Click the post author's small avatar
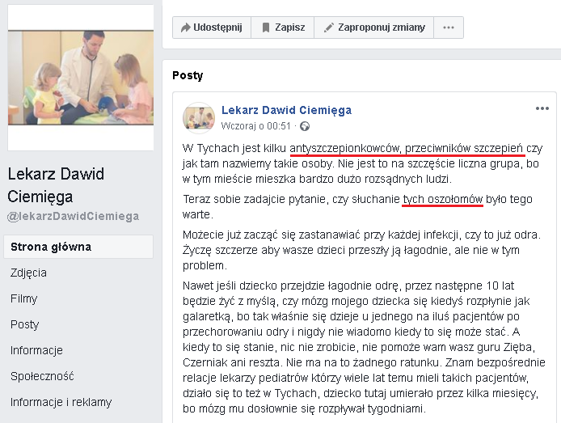This screenshot has width=561, height=423. tap(199, 117)
